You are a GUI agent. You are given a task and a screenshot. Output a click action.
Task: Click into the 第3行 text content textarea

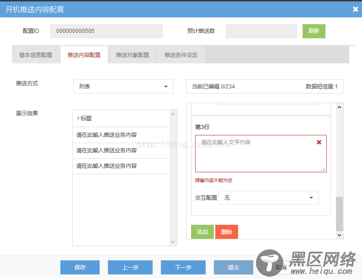261,154
